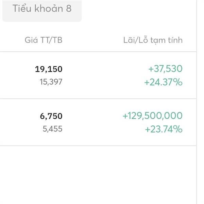
Task: Tap the market price 19,150
Action: pyautogui.click(x=49, y=69)
